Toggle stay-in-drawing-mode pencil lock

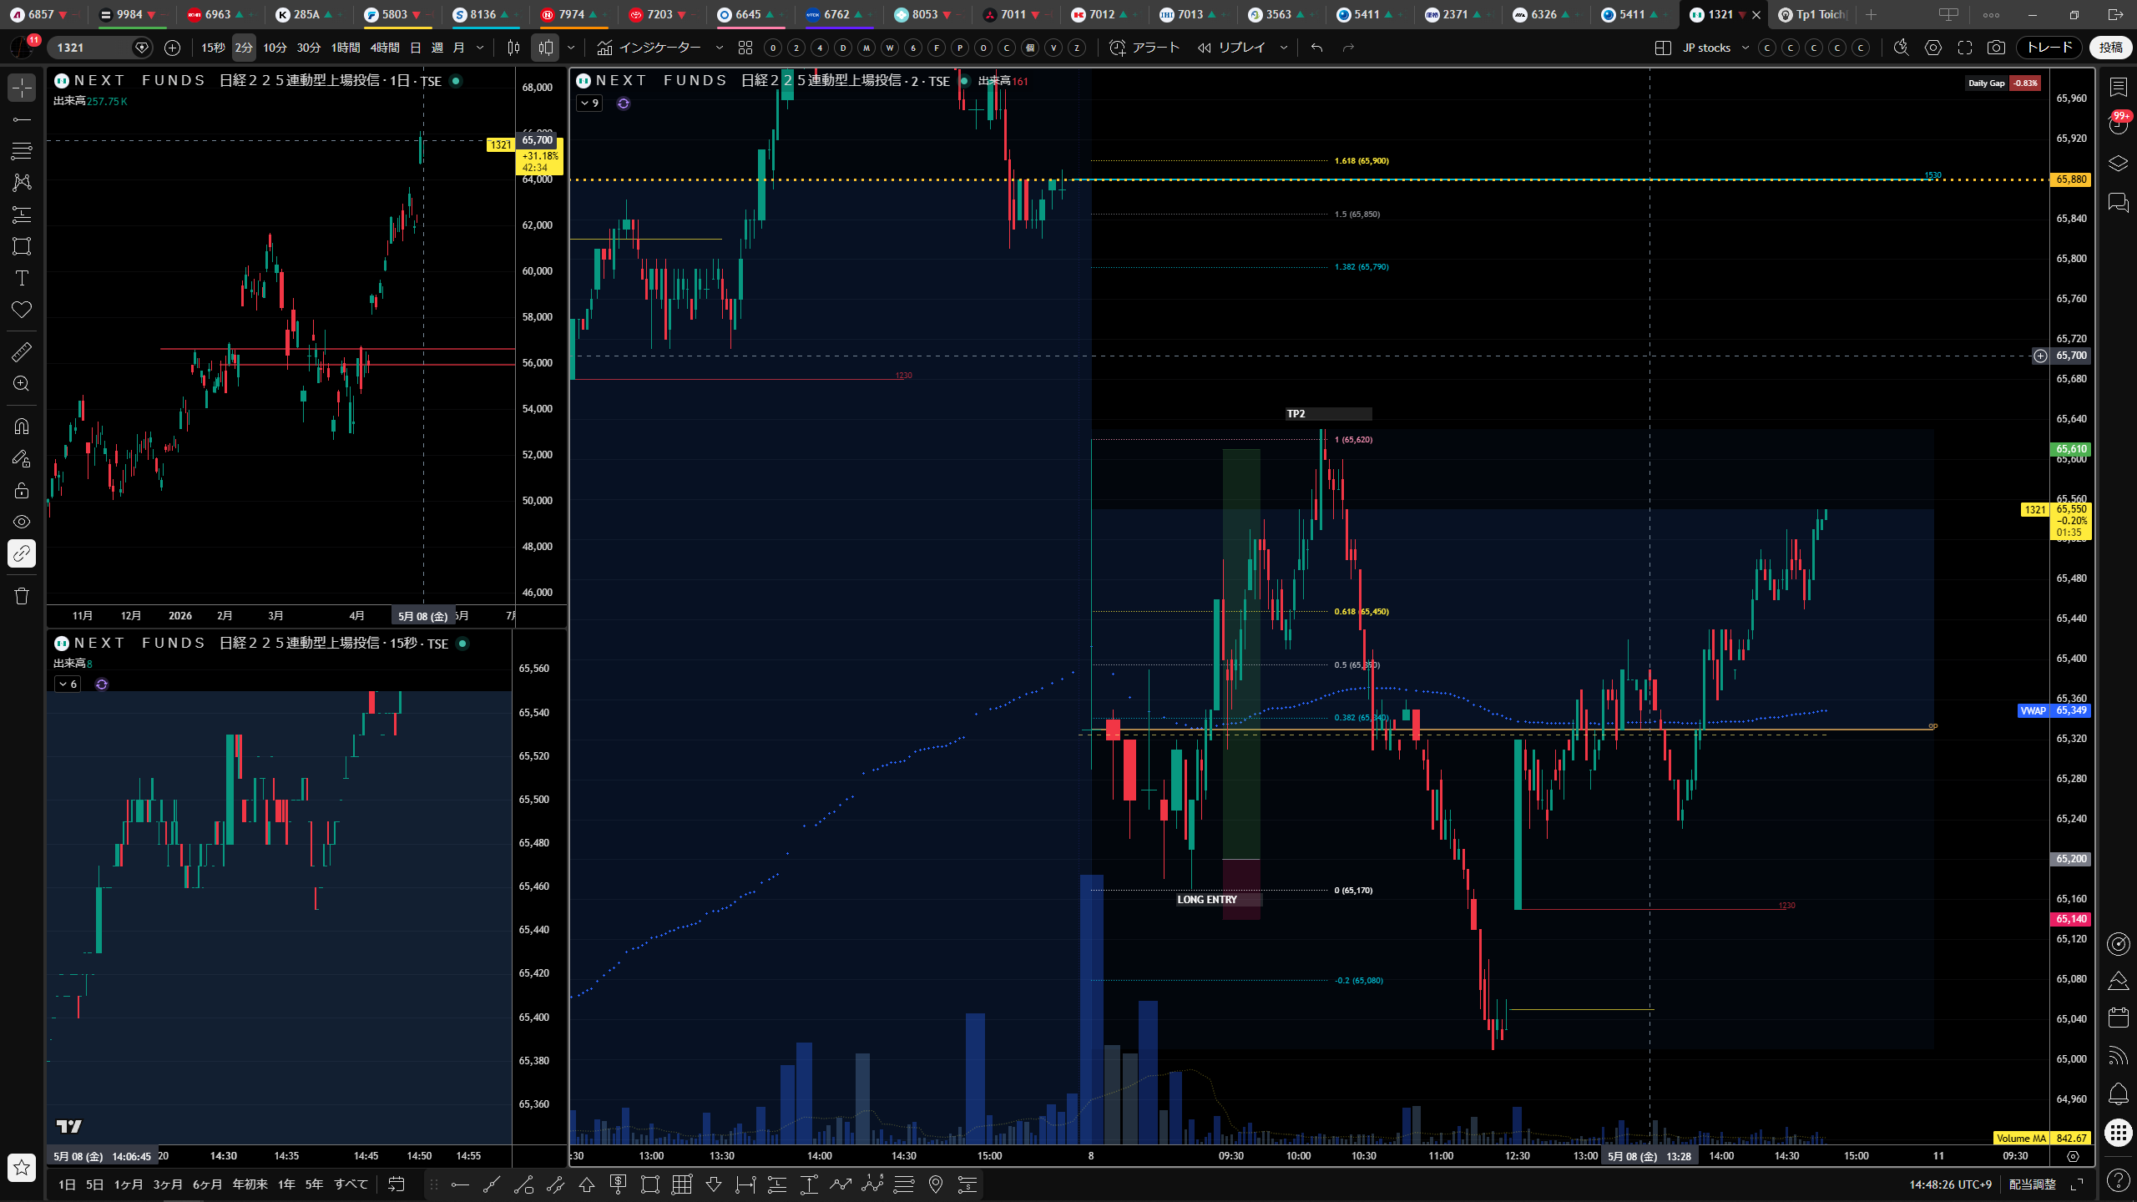[x=22, y=458]
